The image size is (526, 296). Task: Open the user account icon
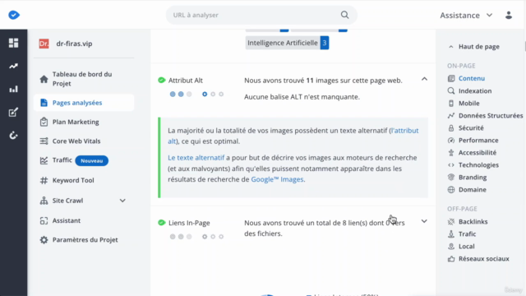coord(509,15)
